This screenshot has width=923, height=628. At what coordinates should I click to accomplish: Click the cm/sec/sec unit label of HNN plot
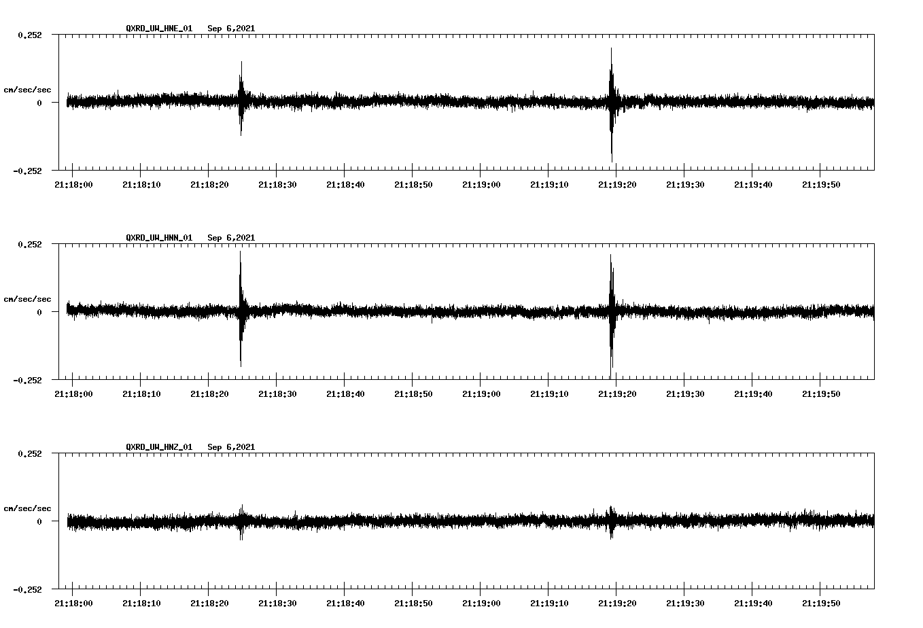(x=27, y=299)
